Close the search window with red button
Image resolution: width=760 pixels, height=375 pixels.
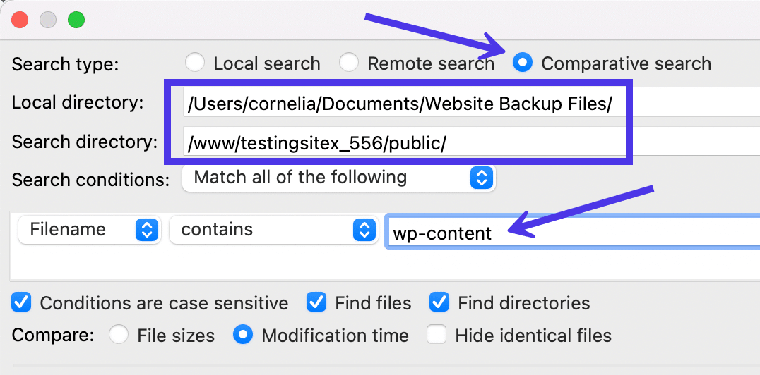point(20,20)
